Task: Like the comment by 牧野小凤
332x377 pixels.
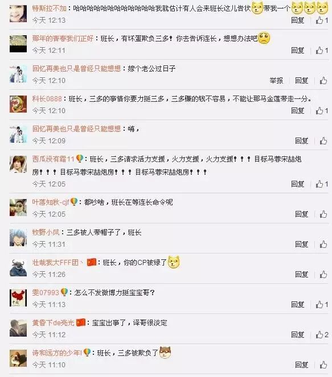Action: coord(323,245)
